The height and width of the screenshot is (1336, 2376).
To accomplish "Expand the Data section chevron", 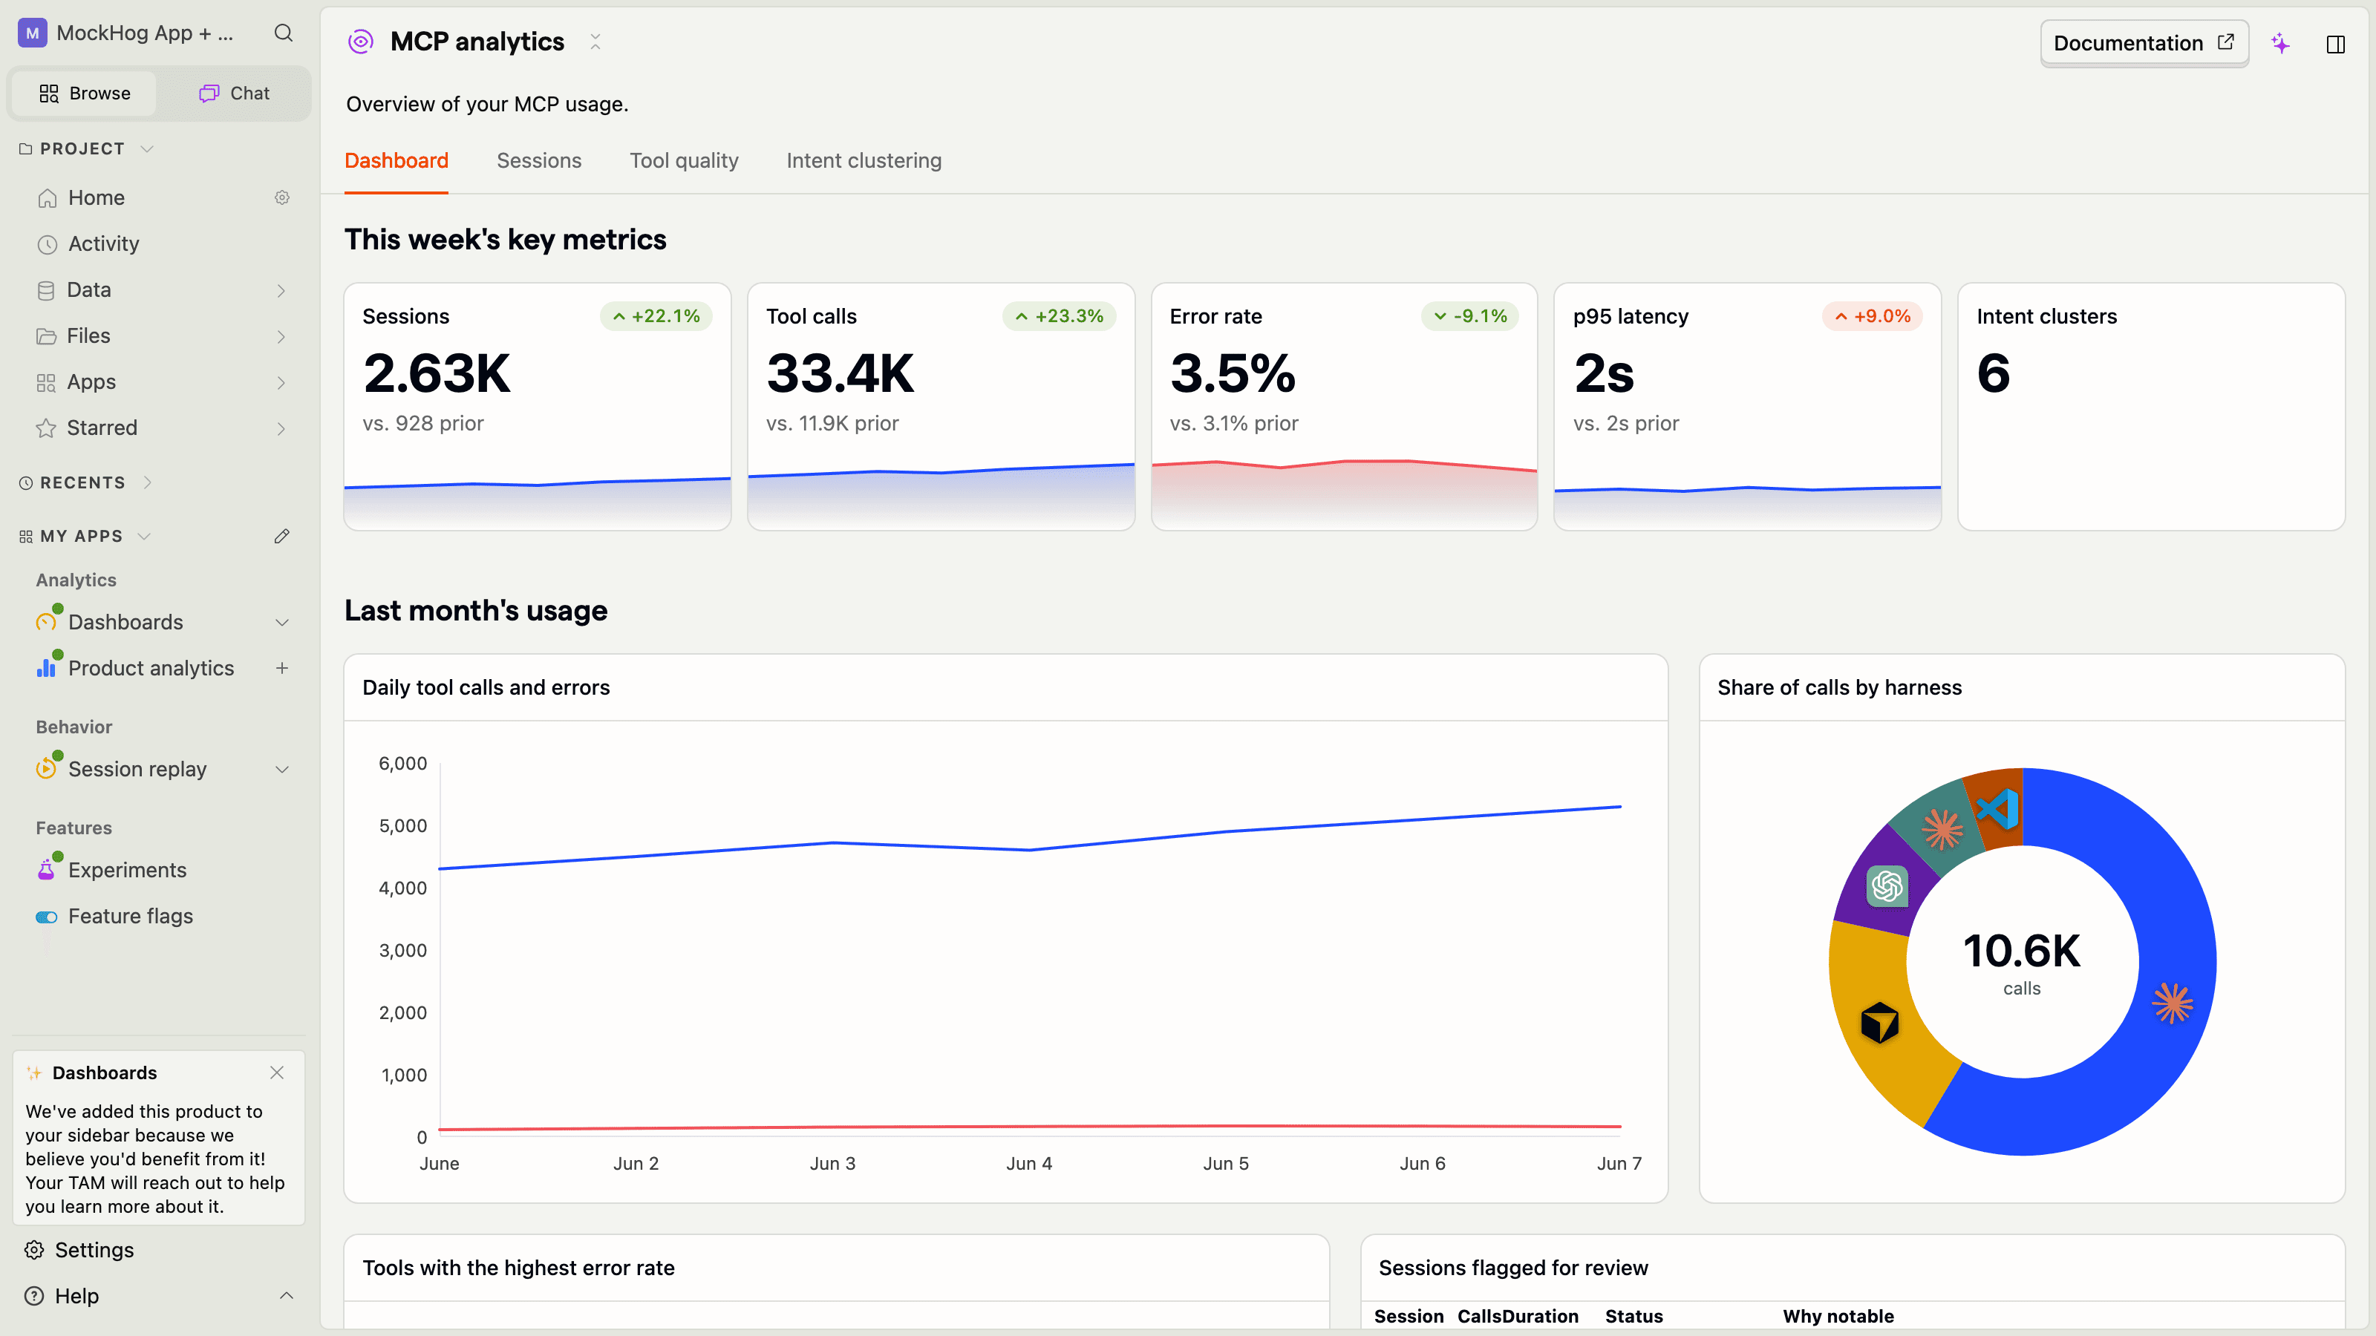I will [281, 290].
